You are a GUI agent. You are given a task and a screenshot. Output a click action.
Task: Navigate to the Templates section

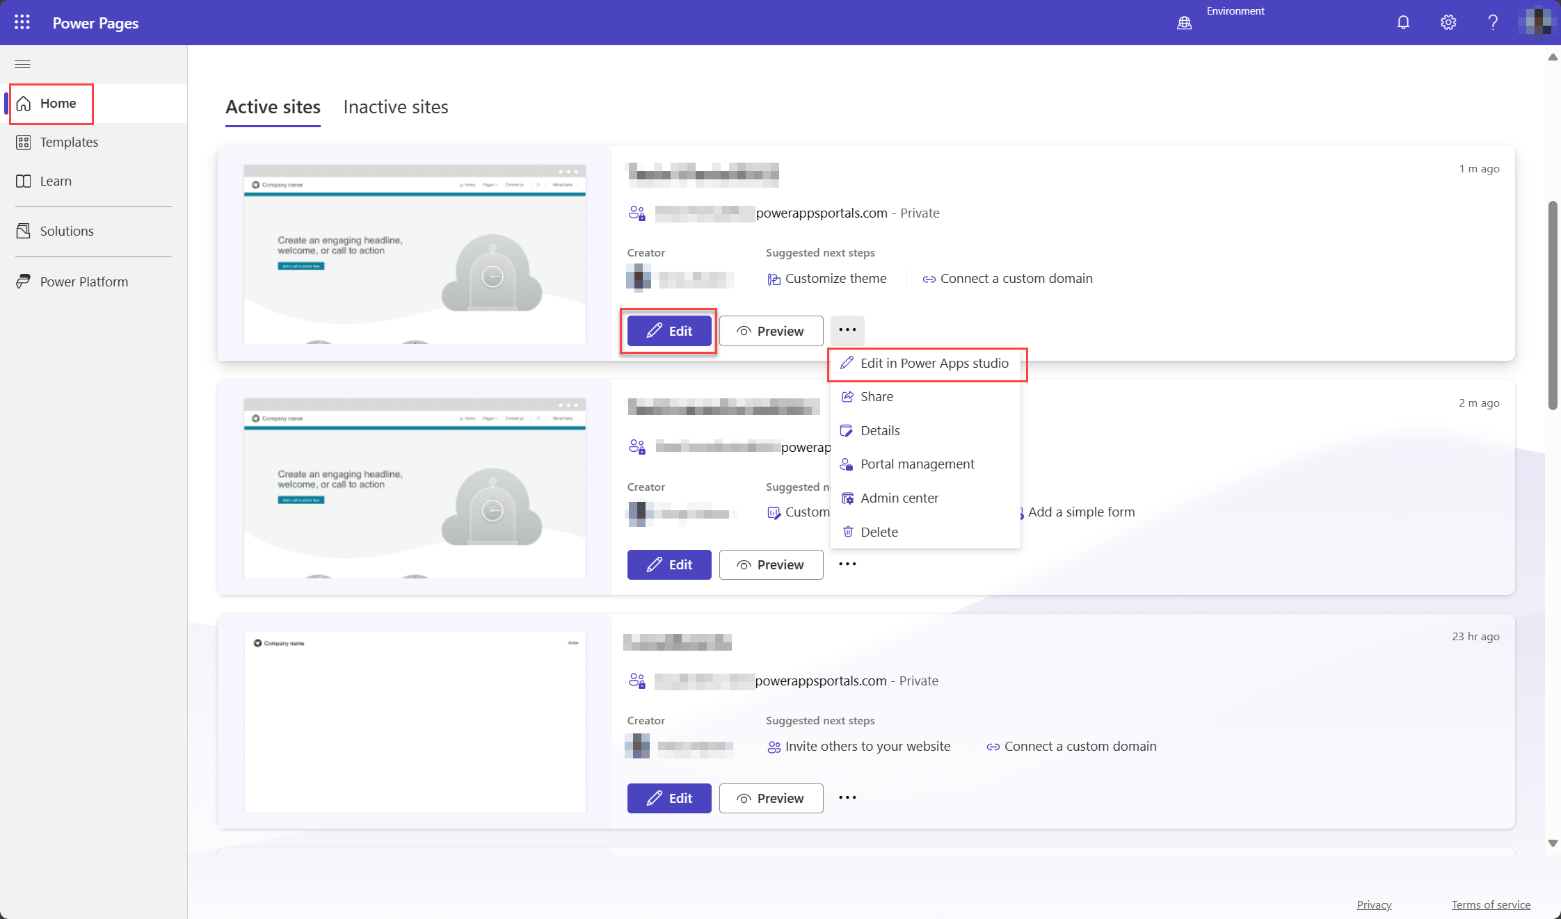pyautogui.click(x=69, y=141)
